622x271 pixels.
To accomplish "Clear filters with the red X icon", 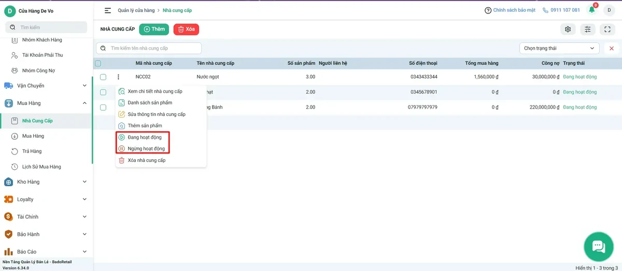I will pyautogui.click(x=612, y=48).
